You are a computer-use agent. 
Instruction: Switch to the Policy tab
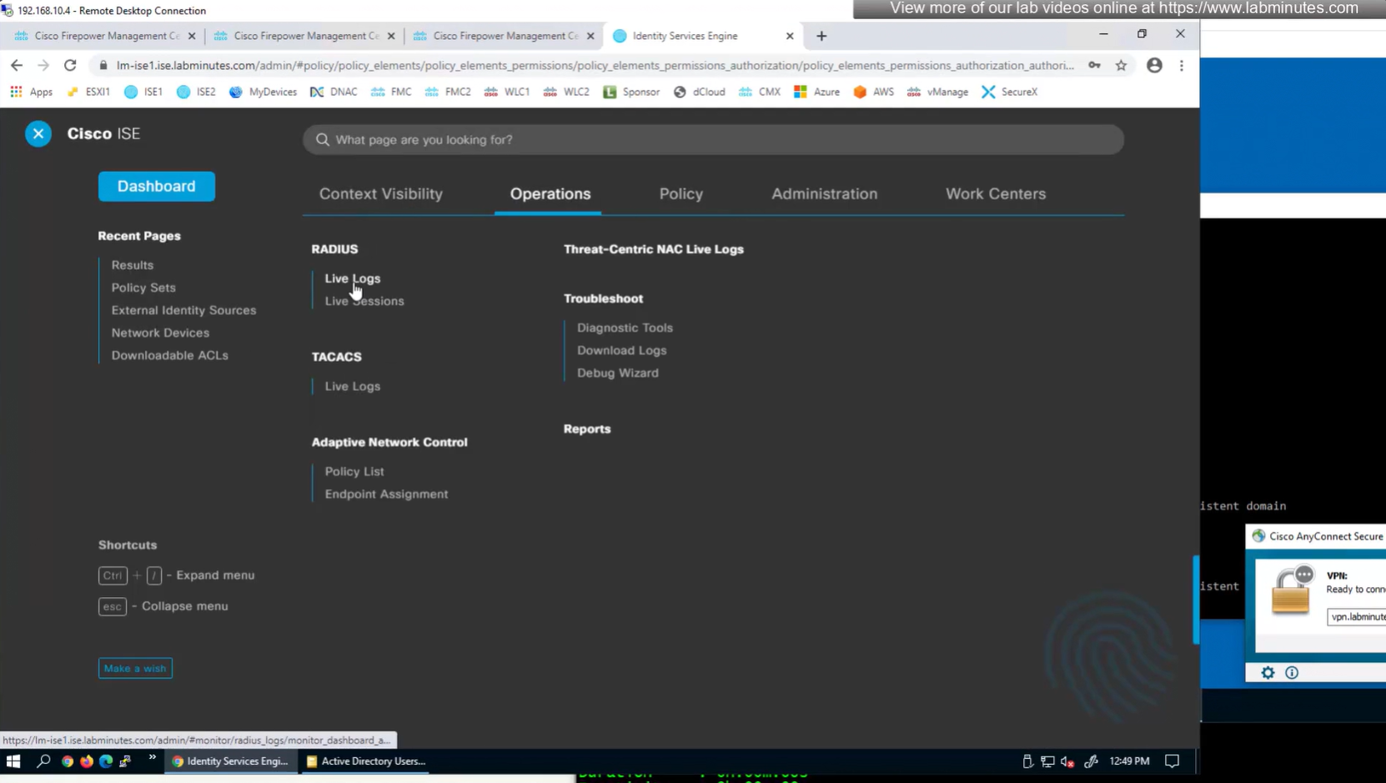[680, 193]
